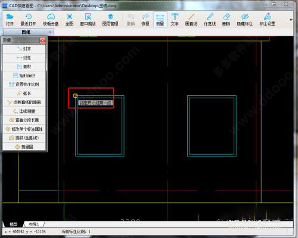Viewport: 298px width, 238px height.
Task: Toggle 隐藏标注 hide annotations
Action: pyautogui.click(x=245, y=20)
